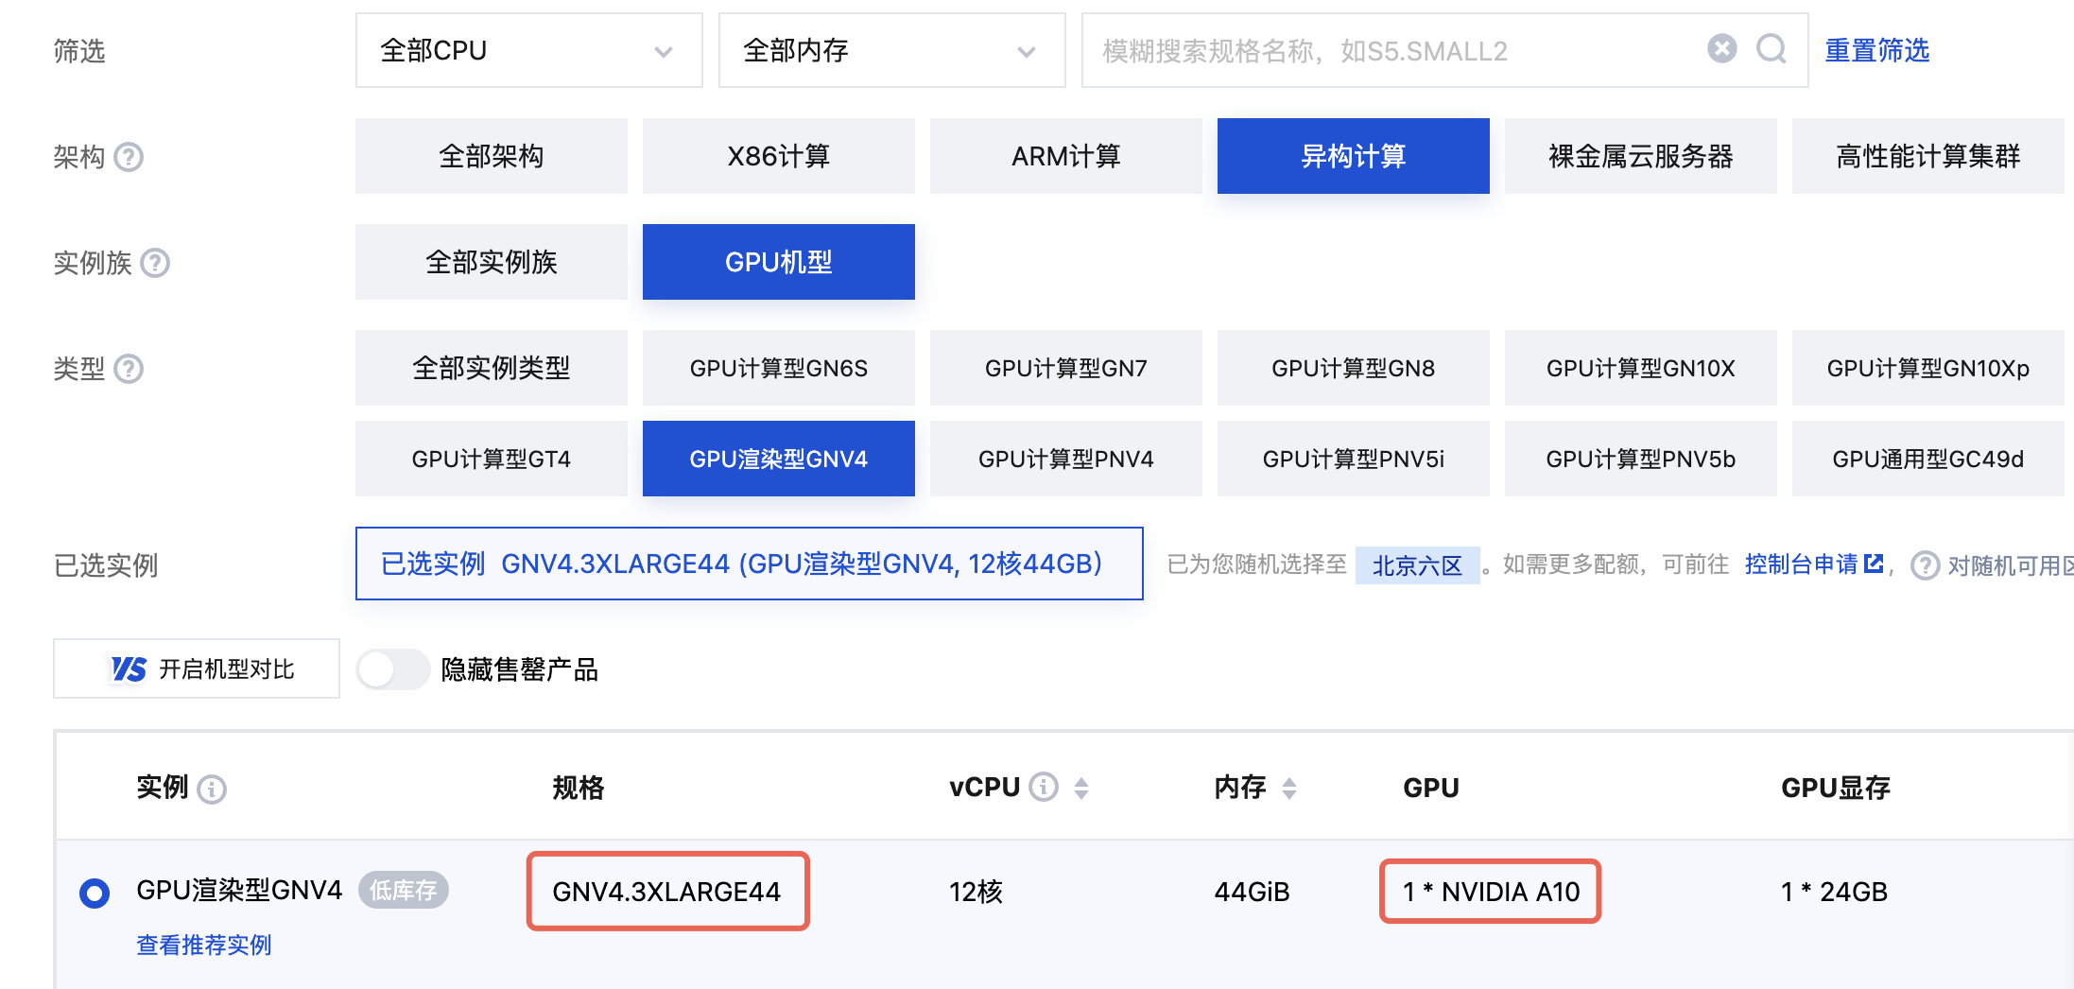Image resolution: width=2074 pixels, height=989 pixels.
Task: Sort the table by 内存
Action: (x=1289, y=788)
